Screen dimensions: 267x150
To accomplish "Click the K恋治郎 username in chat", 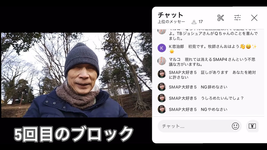I will [x=176, y=47].
